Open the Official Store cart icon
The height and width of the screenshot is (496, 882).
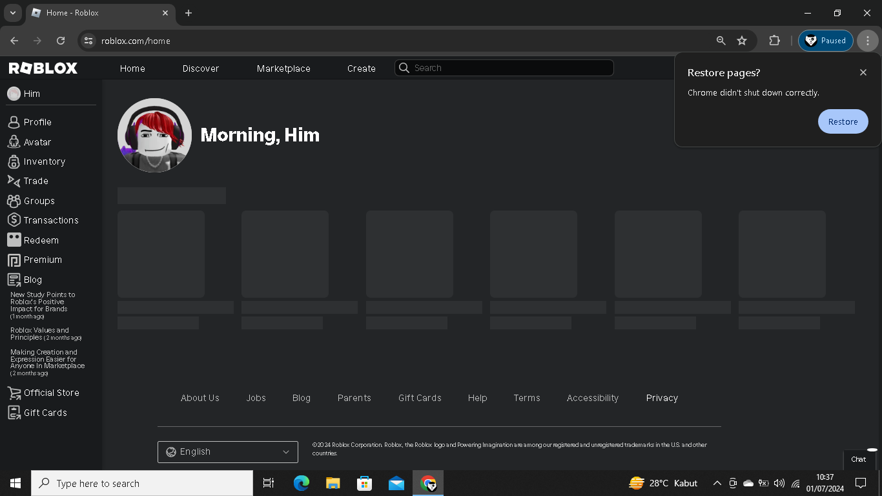coord(14,393)
